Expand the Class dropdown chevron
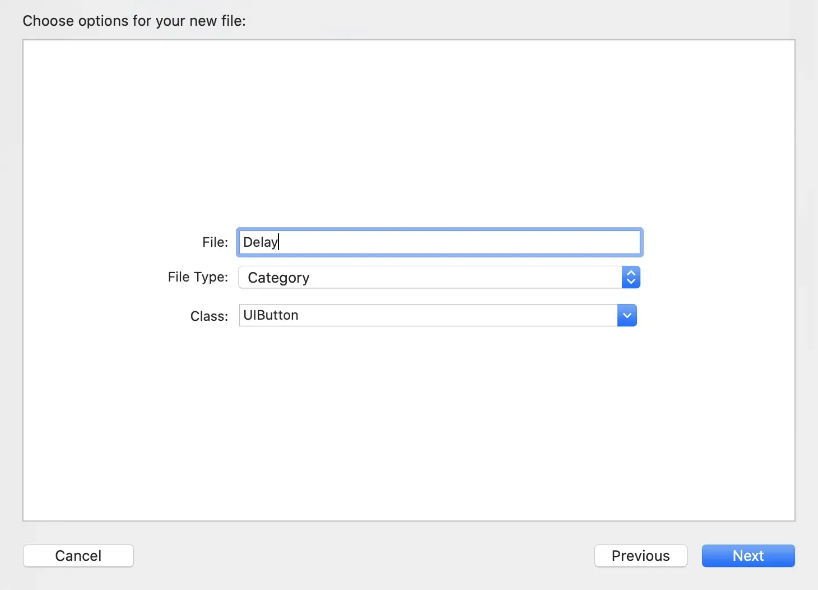Image resolution: width=818 pixels, height=590 pixels. (x=627, y=316)
